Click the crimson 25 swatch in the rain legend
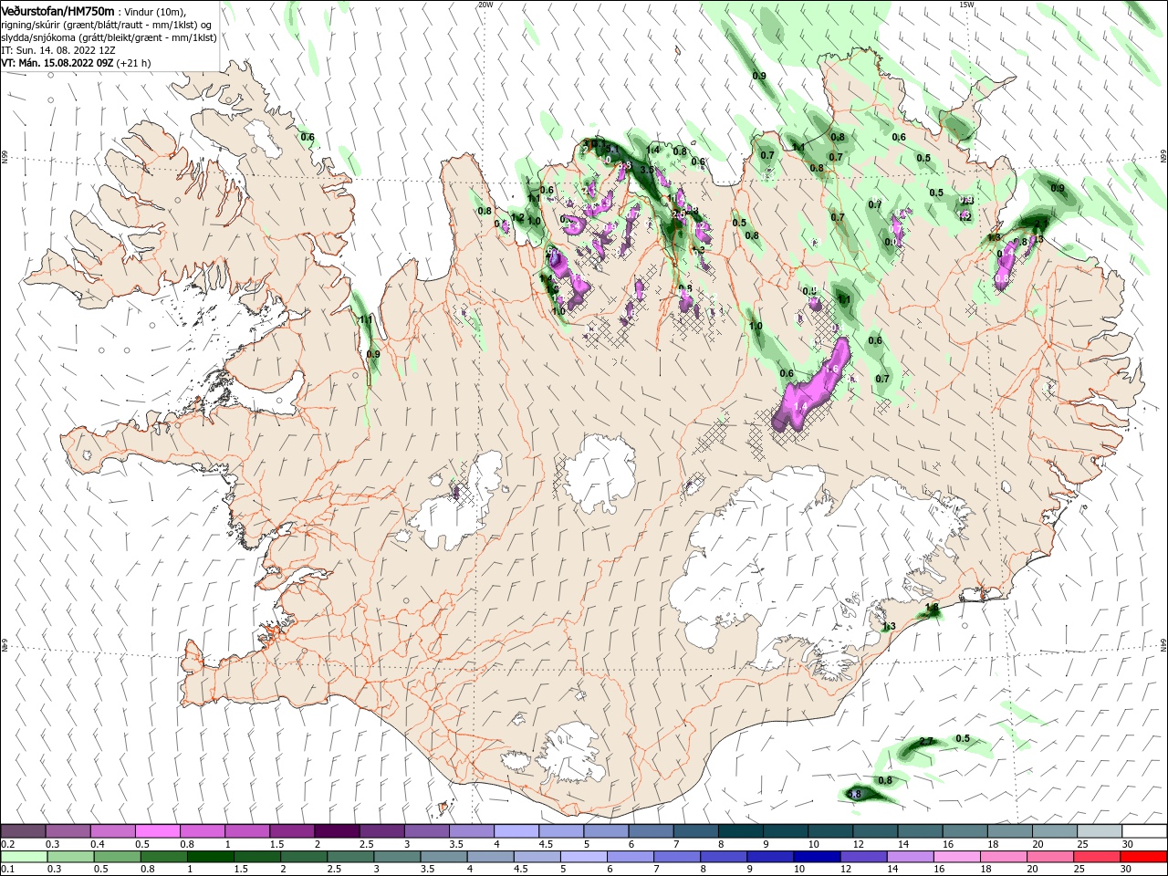 click(x=1097, y=857)
